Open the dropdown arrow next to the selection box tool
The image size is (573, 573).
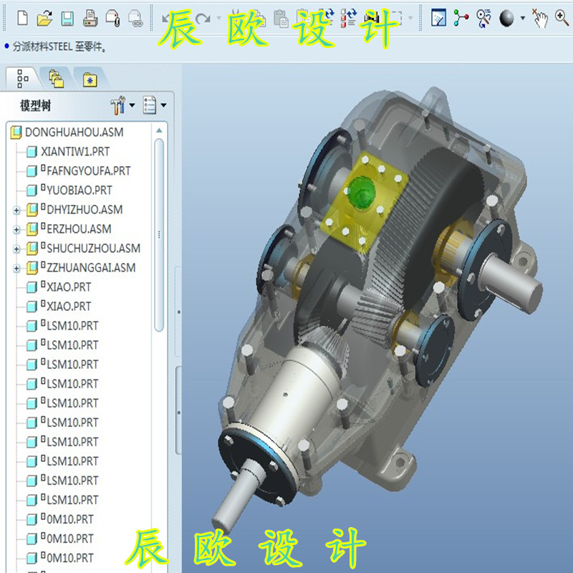410,17
